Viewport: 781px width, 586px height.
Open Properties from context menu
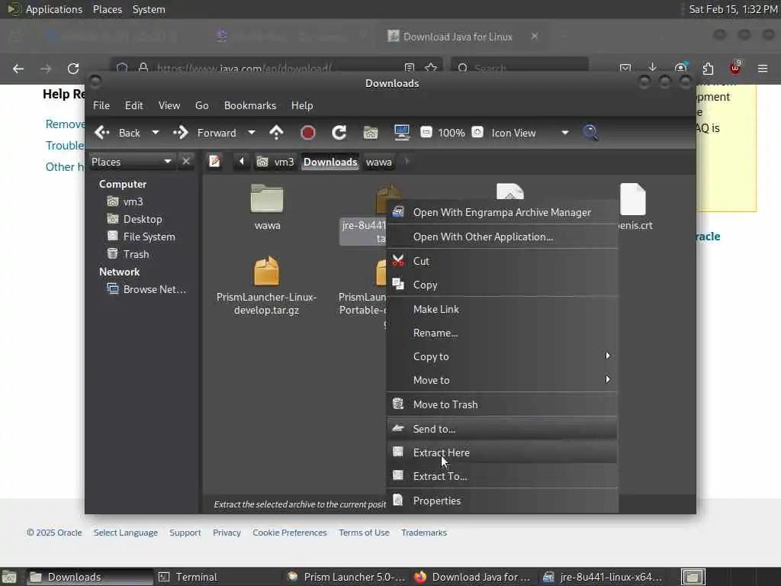pos(502,501)
